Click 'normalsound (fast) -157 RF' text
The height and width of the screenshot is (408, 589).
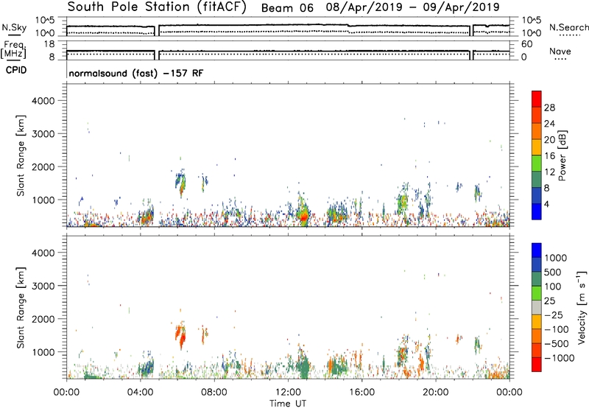pyautogui.click(x=135, y=73)
